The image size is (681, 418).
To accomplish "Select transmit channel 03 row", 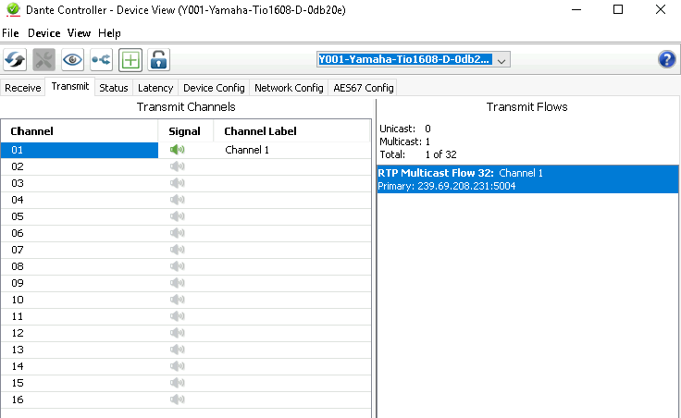I will (186, 183).
